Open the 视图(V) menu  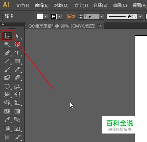140,5
